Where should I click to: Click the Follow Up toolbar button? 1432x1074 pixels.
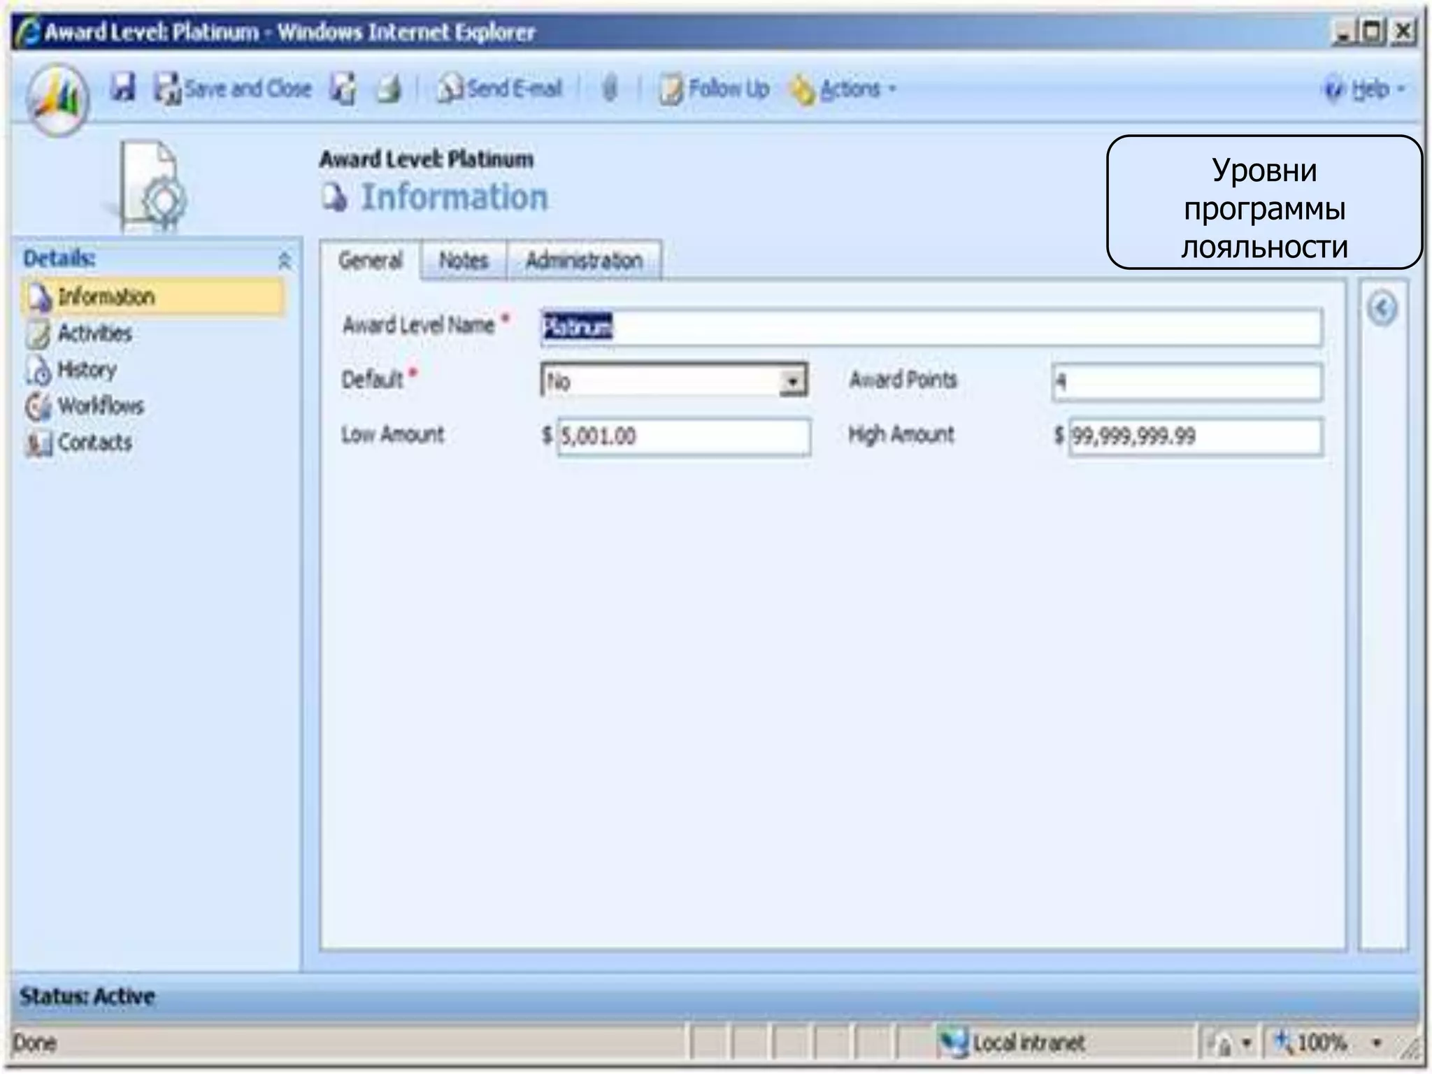click(x=715, y=89)
